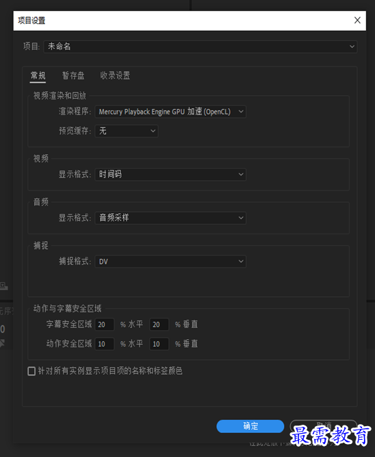The height and width of the screenshot is (457, 375).
Task: Click the 动作安全区域 horizontal percent field
Action: [x=105, y=344]
